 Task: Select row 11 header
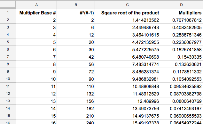[8, 86]
